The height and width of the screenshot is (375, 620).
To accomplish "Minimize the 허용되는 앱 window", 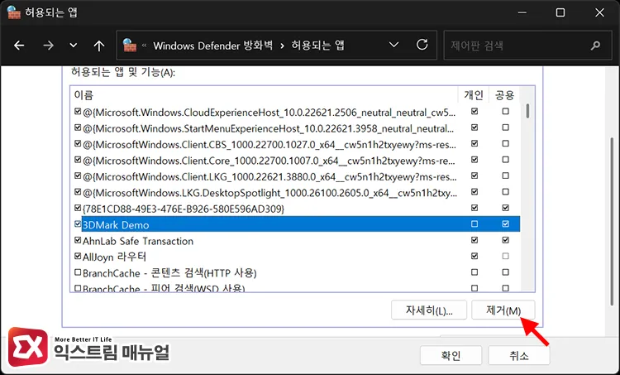I will click(x=522, y=12).
